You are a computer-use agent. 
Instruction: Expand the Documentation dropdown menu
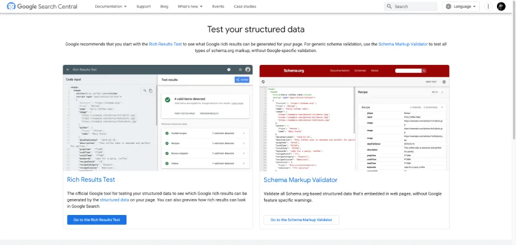point(111,6)
